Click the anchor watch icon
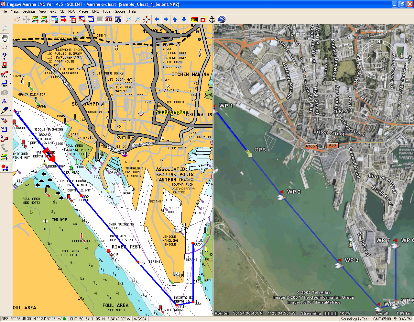The height and width of the screenshot is (322, 414). click(212, 19)
